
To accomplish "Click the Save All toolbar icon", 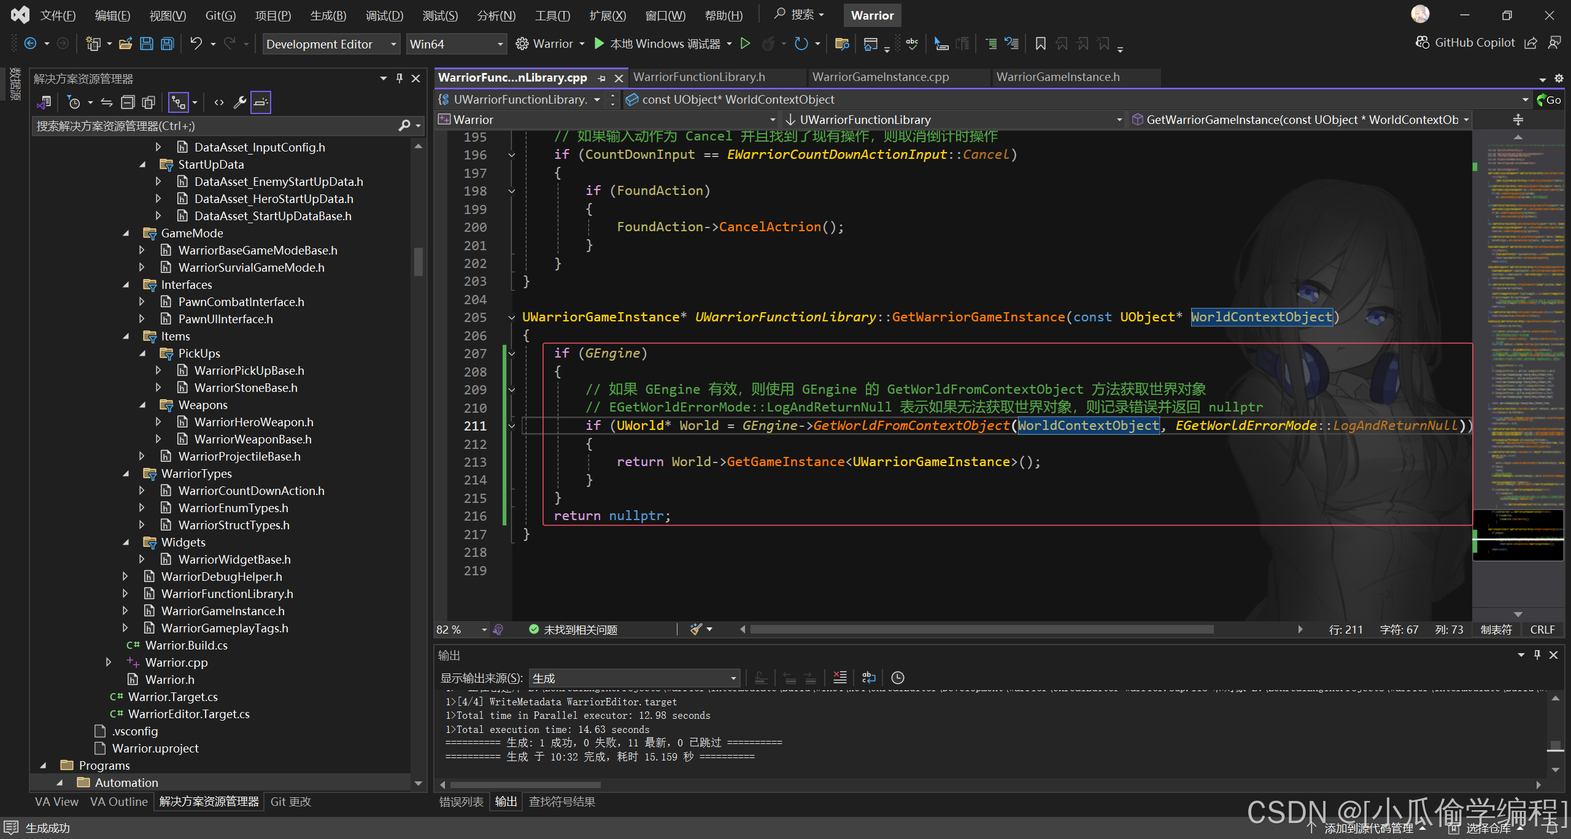I will (167, 44).
